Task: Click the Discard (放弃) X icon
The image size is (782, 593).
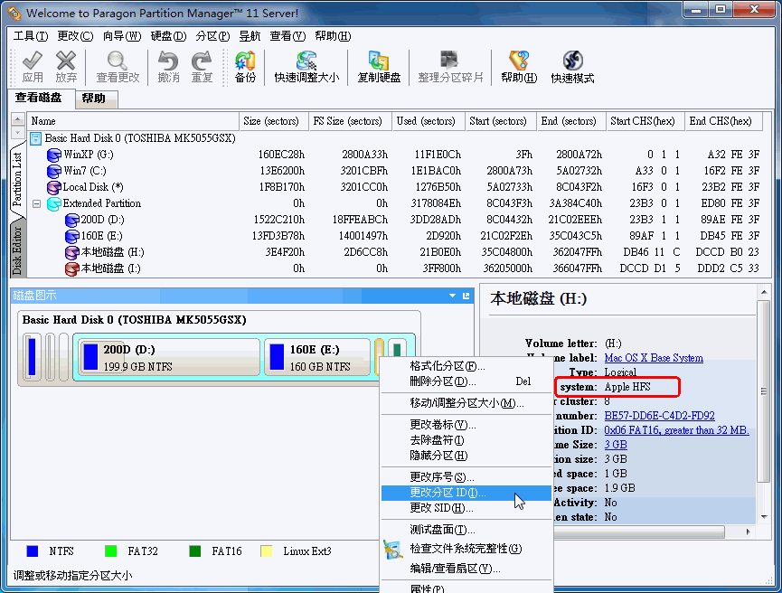Action: [66, 61]
